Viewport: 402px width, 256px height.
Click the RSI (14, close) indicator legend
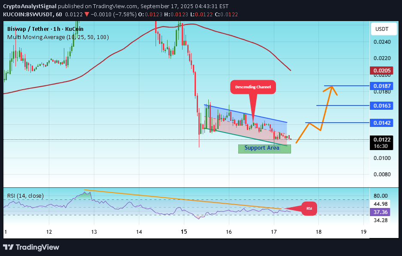(25, 196)
